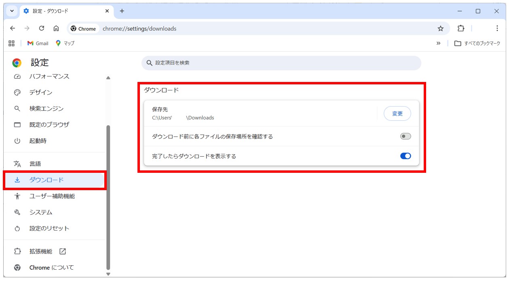The image size is (509, 281).
Task: Open the three-dot Chrome menu
Action: coord(497,28)
